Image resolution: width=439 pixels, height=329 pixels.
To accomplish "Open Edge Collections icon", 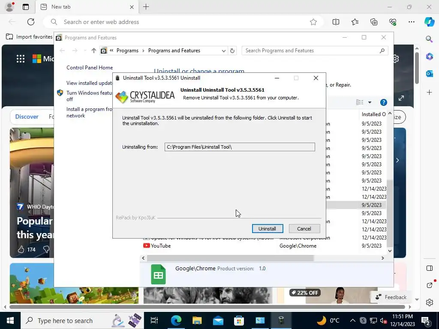I will point(374,22).
